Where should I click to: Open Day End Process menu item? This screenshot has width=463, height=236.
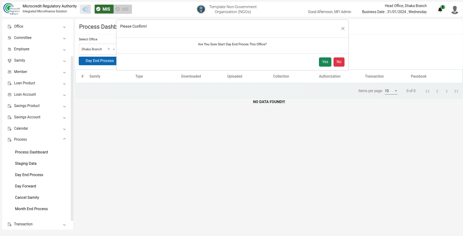[x=29, y=175]
